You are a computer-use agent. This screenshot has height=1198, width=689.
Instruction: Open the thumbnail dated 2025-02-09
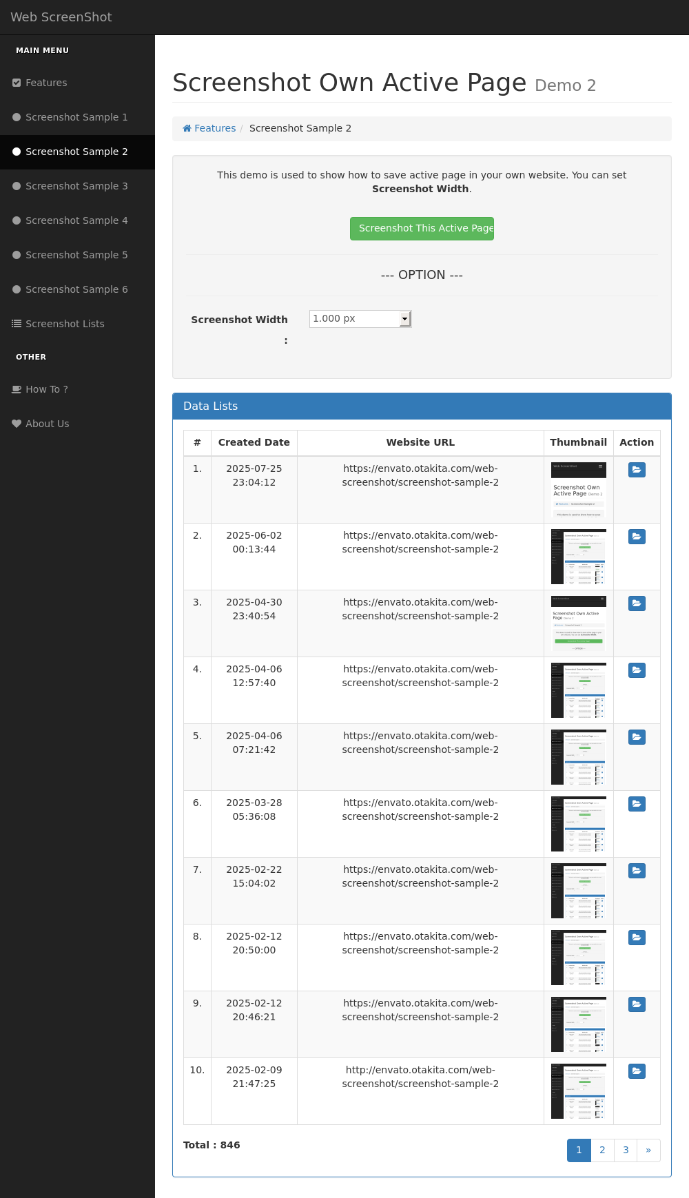(579, 1091)
